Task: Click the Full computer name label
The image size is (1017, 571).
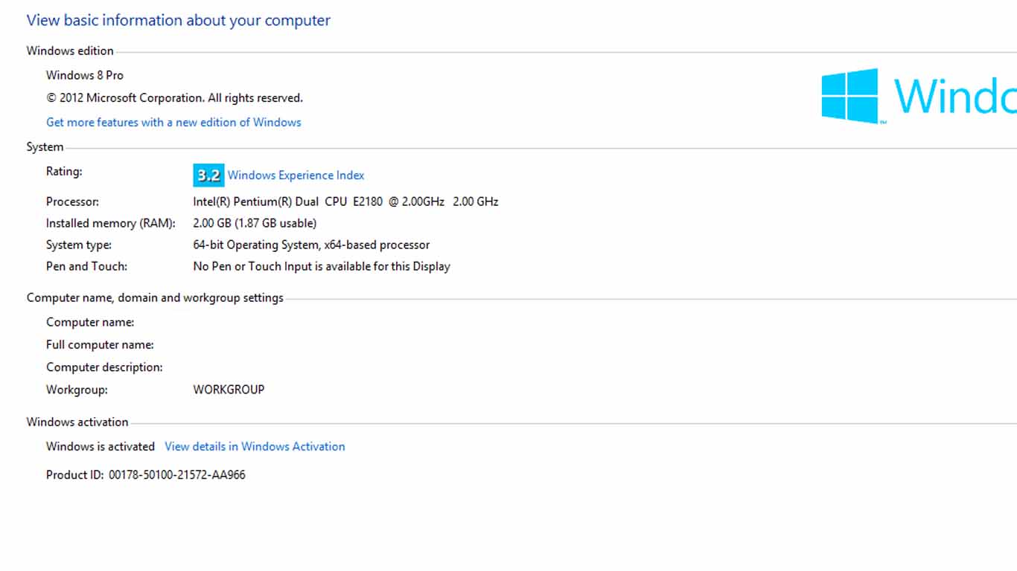Action: [100, 345]
